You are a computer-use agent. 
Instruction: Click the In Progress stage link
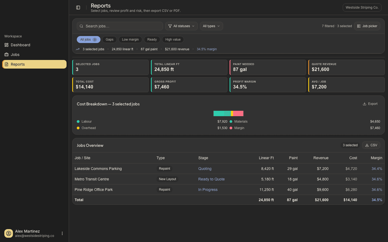coord(208,190)
